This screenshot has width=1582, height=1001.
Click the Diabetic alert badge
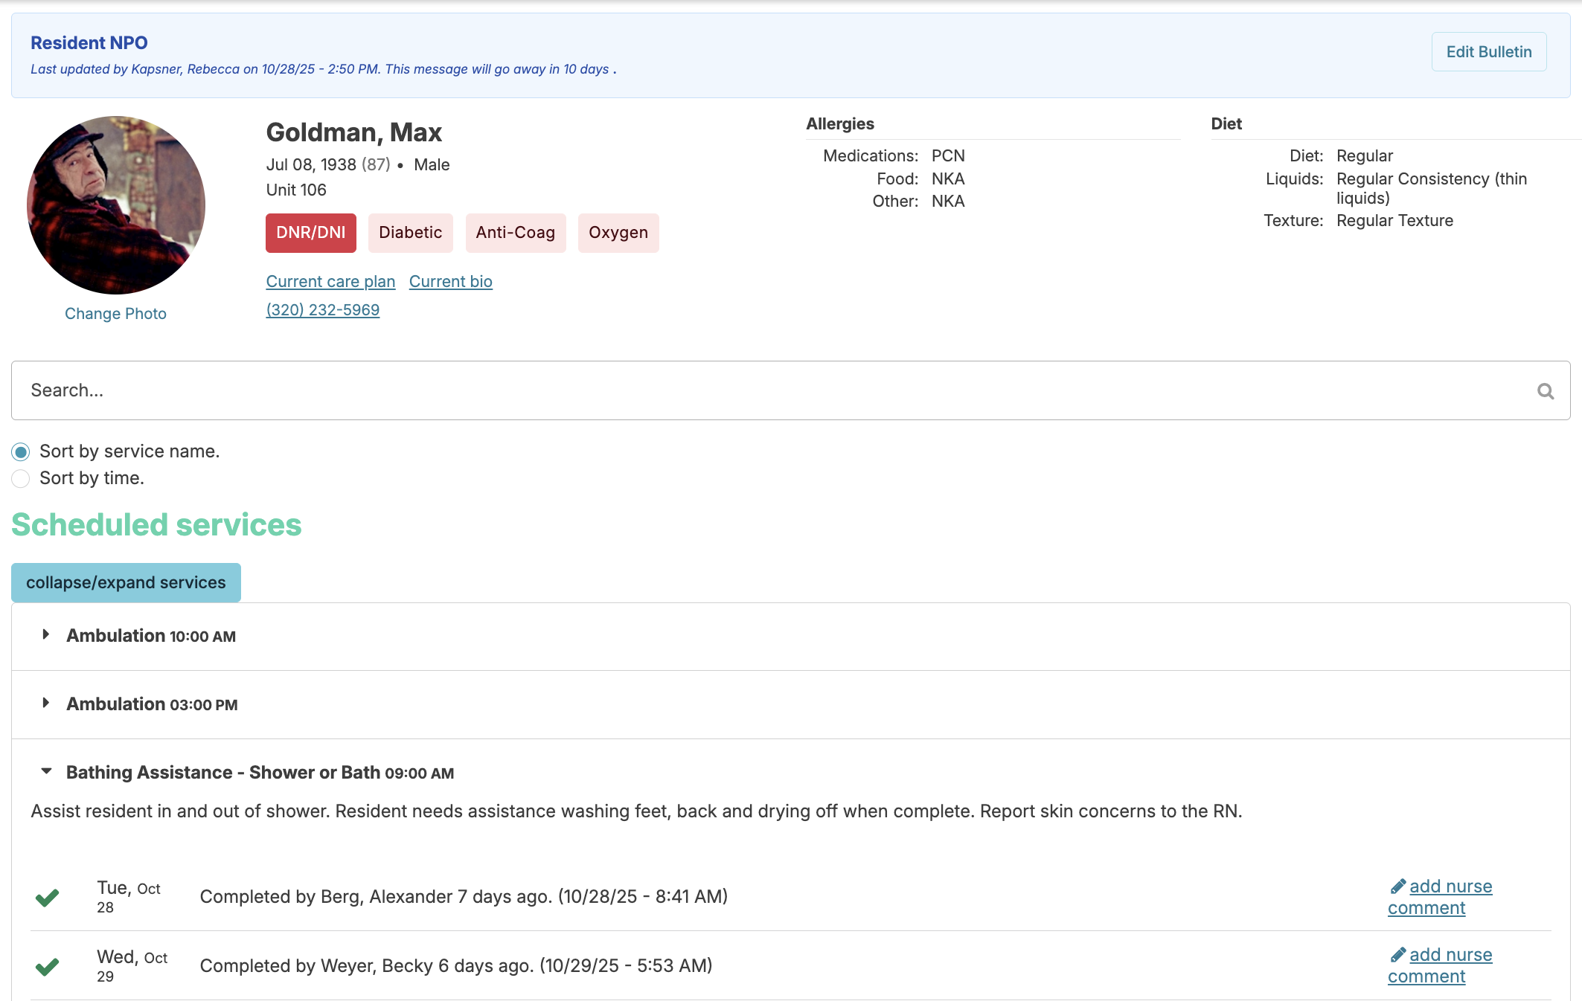410,233
